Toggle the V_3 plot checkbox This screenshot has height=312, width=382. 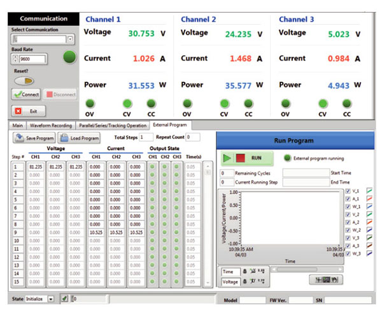348,238
